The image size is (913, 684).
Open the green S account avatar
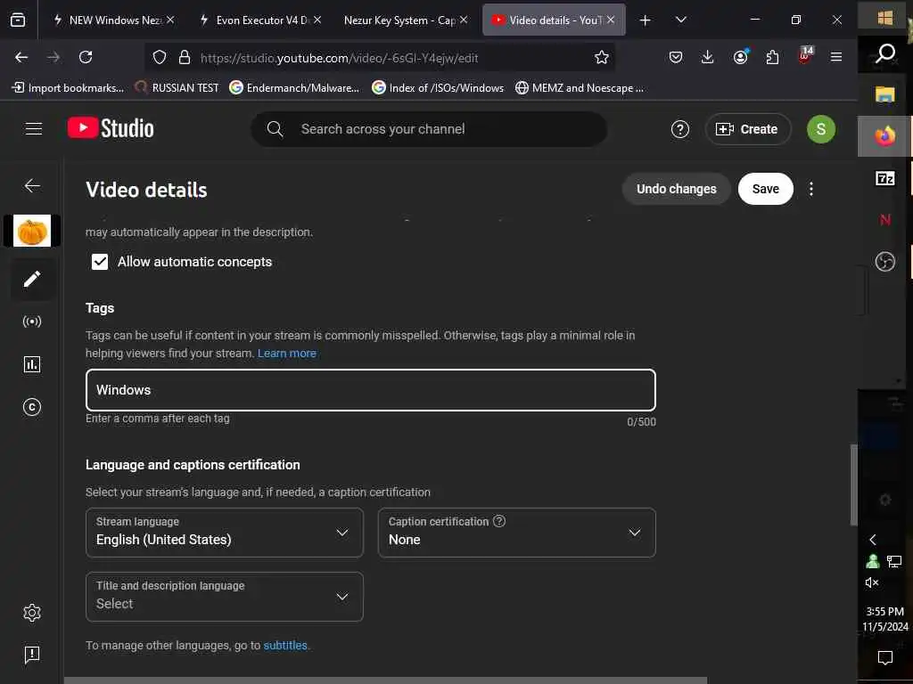[x=820, y=129]
